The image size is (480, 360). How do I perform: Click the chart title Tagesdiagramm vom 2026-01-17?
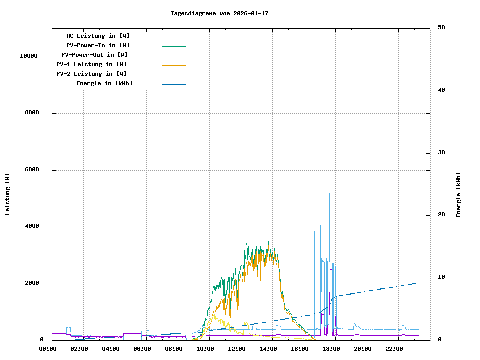click(x=219, y=13)
